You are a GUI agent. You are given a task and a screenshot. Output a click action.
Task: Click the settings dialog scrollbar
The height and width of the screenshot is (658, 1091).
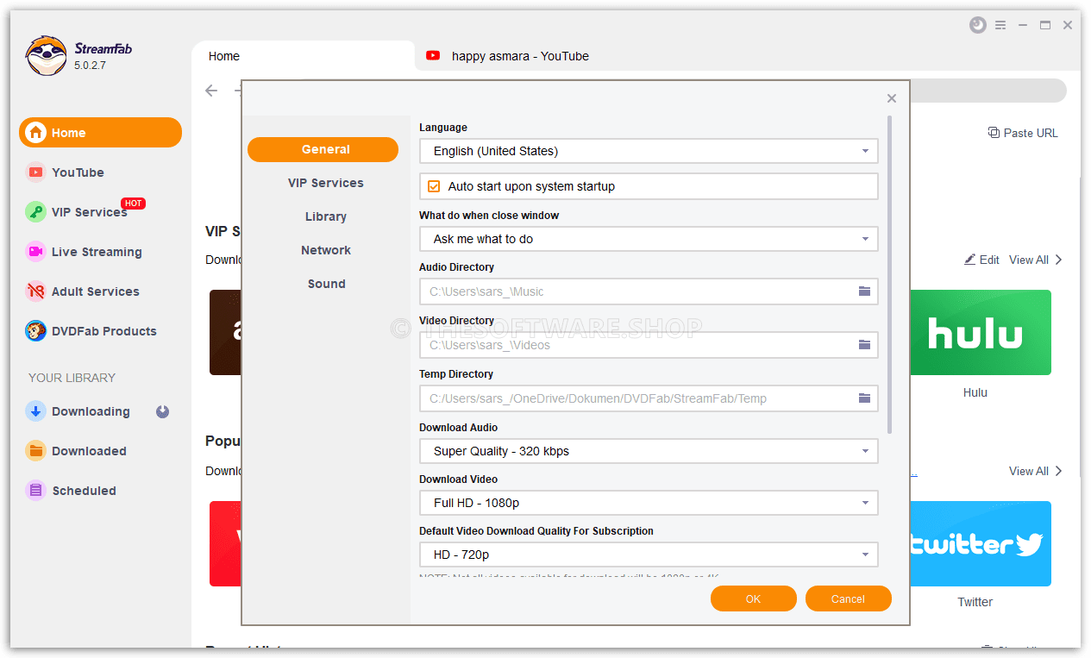pyautogui.click(x=889, y=275)
